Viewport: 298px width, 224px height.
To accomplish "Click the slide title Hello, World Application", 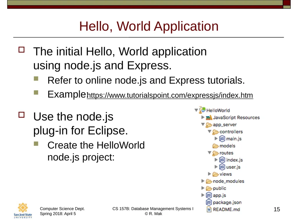I will pyautogui.click(x=149, y=26).
